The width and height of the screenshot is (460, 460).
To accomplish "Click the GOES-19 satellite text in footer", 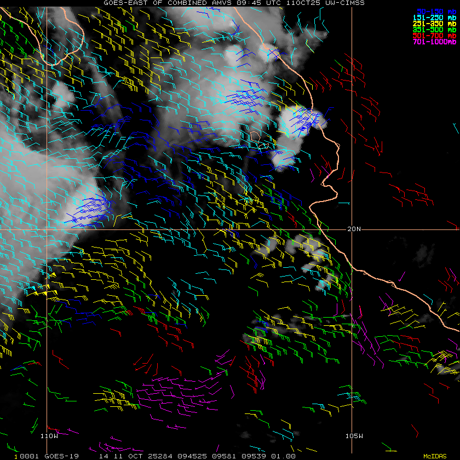I will point(61,456).
